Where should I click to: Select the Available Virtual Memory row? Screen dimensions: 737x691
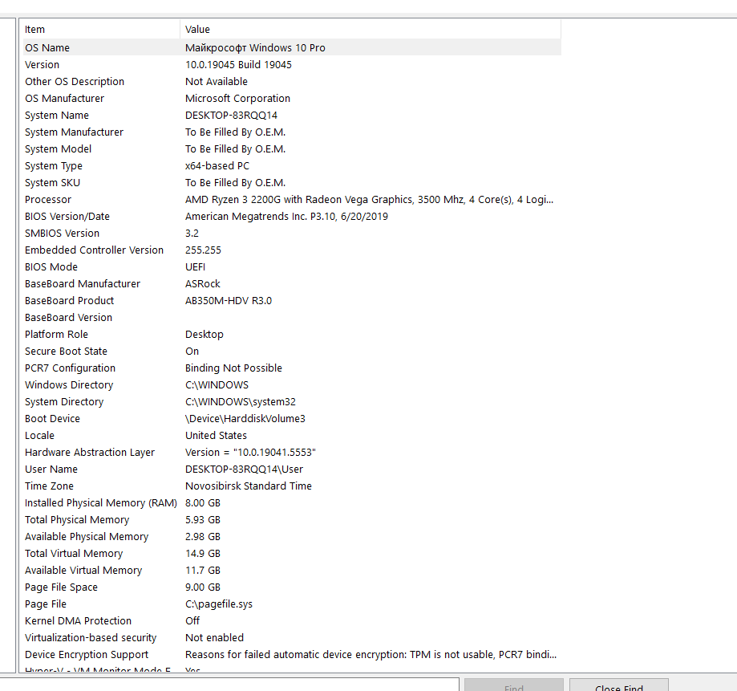(292, 571)
